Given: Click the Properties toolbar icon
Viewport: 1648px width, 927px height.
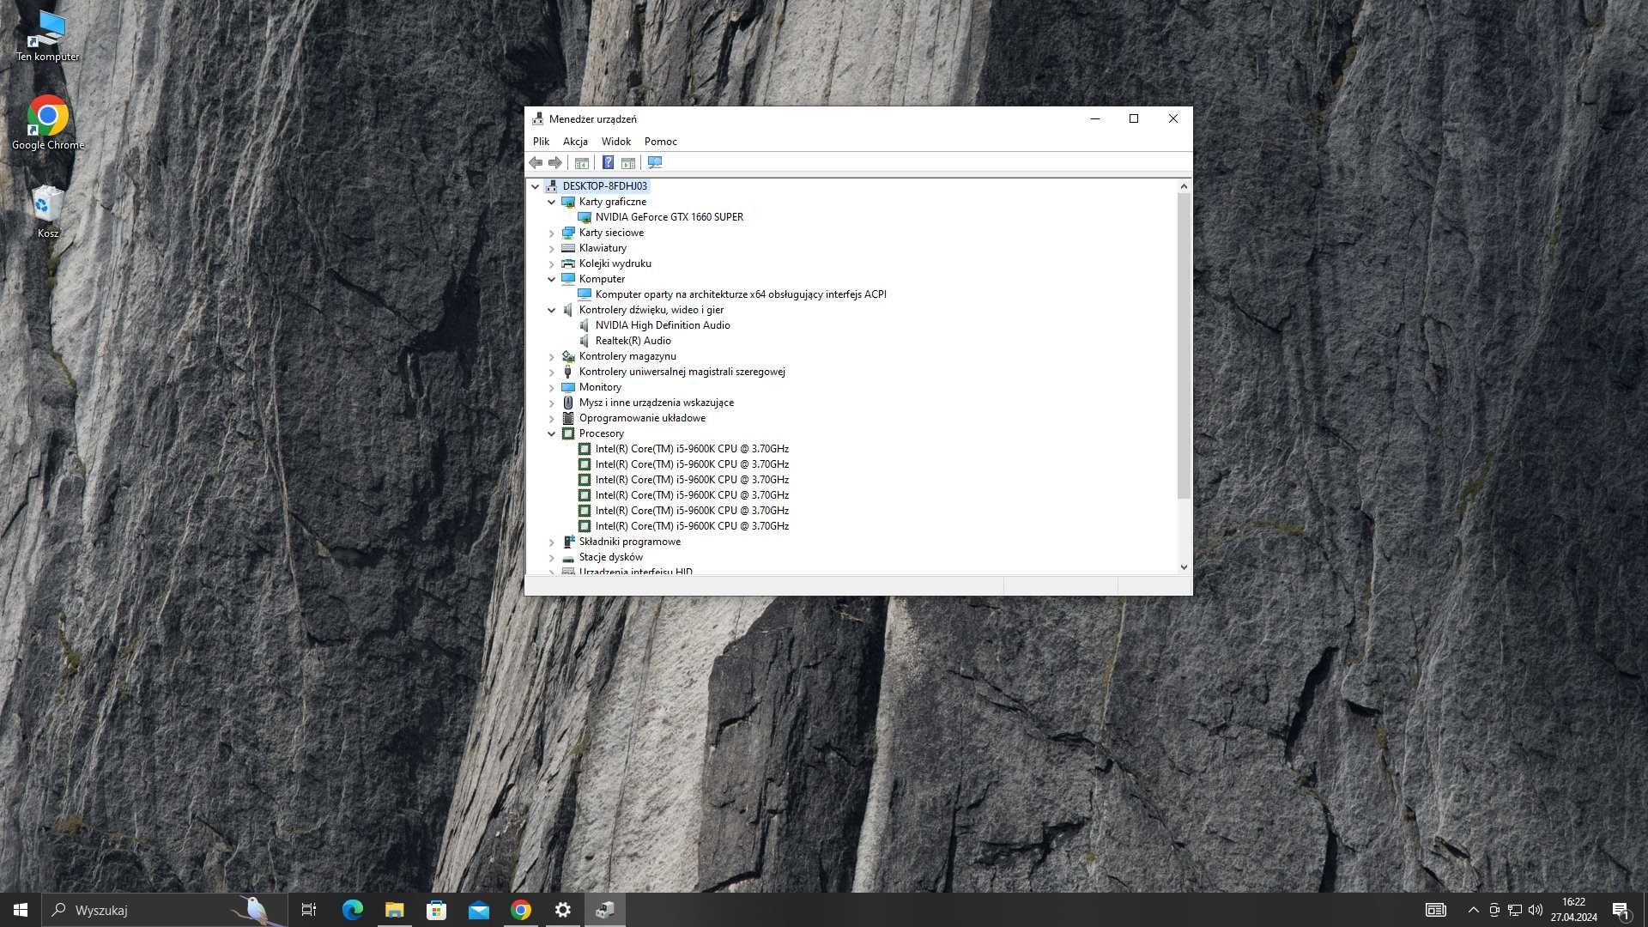Looking at the screenshot, I should (582, 163).
